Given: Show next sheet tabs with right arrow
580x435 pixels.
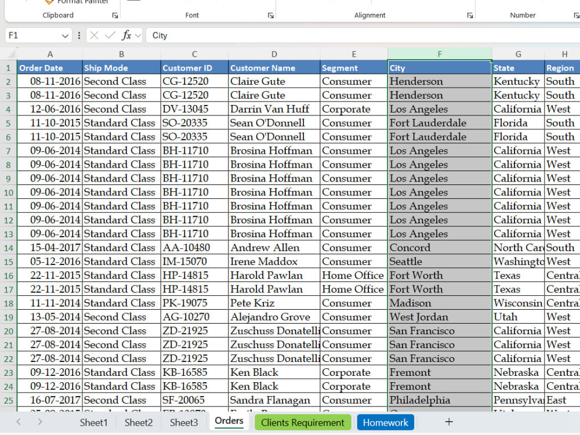Looking at the screenshot, I should pyautogui.click(x=40, y=422).
